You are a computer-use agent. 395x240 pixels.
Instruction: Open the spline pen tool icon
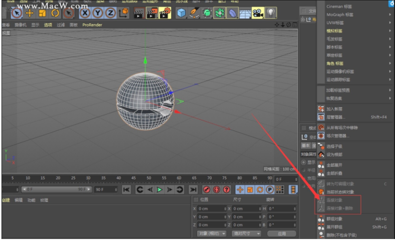[x=194, y=13]
